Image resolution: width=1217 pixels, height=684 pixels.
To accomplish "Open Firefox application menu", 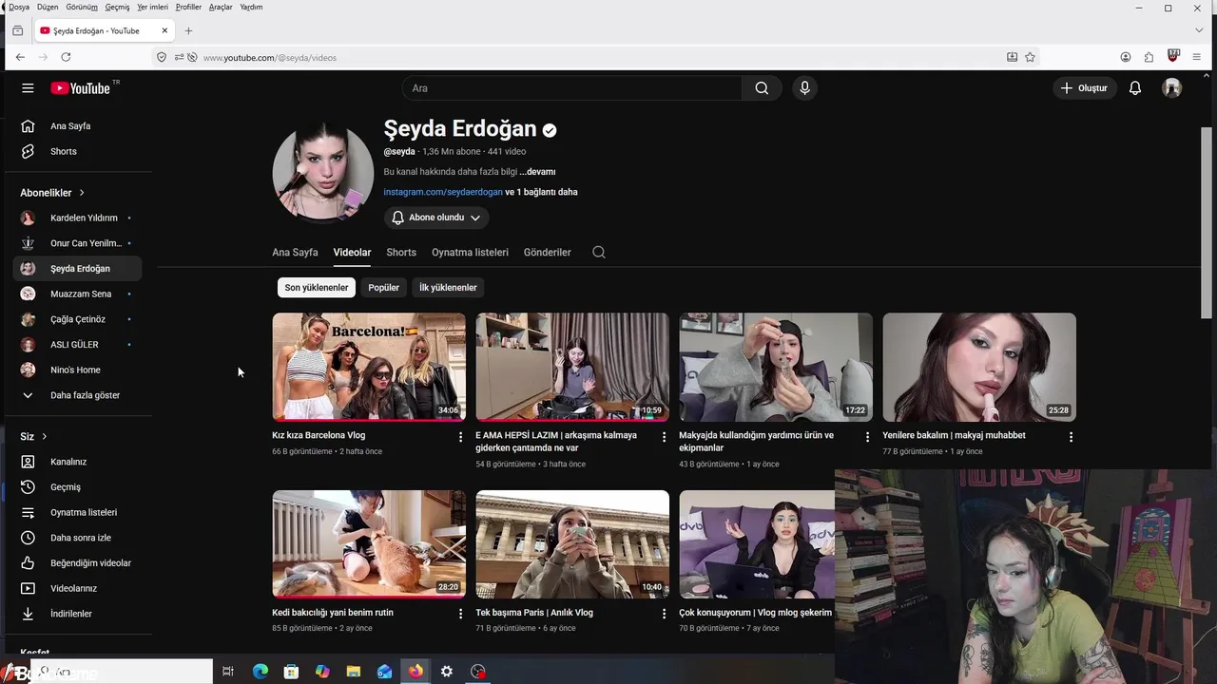I will (x=1196, y=57).
